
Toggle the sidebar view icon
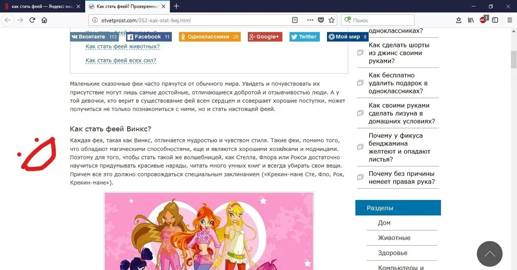(495, 20)
